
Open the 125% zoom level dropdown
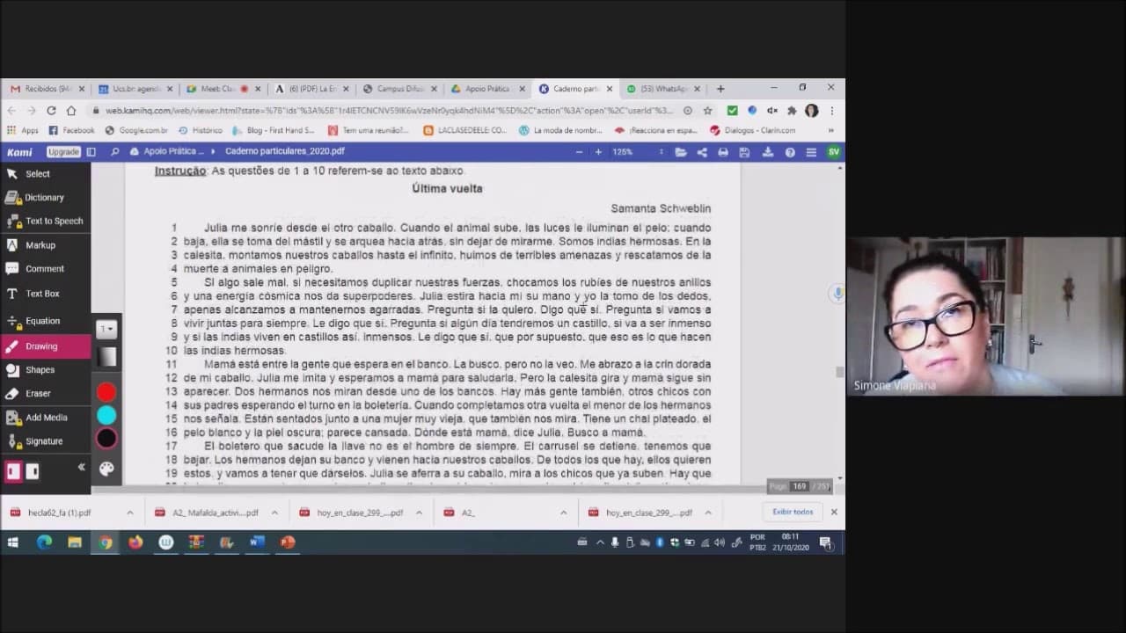coord(638,152)
